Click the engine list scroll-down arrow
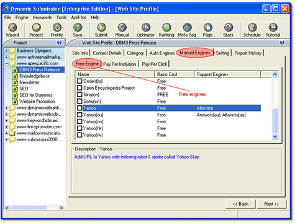295x223 pixels. 275,136
